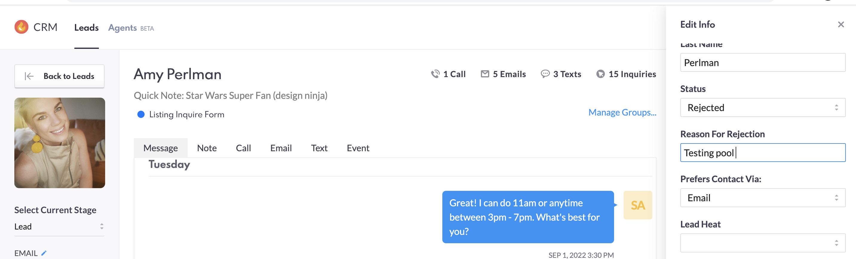This screenshot has height=259, width=856.
Task: Click the SEP 1, 2022 3:30 PM timestamp
Action: coord(581,255)
